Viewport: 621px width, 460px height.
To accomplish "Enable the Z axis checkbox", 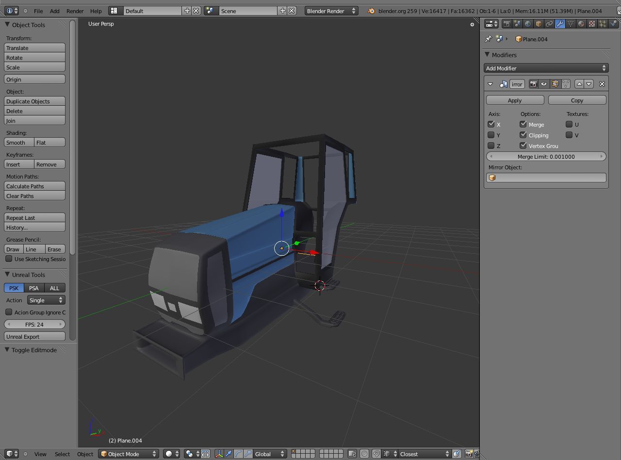I will (x=491, y=146).
